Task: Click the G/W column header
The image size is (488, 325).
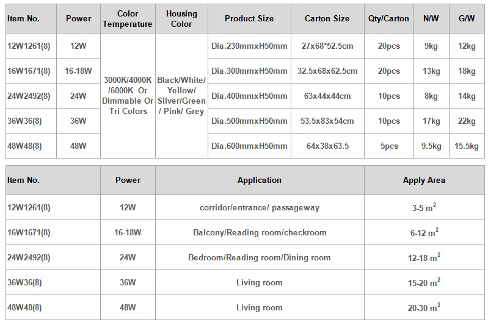Action: point(465,19)
